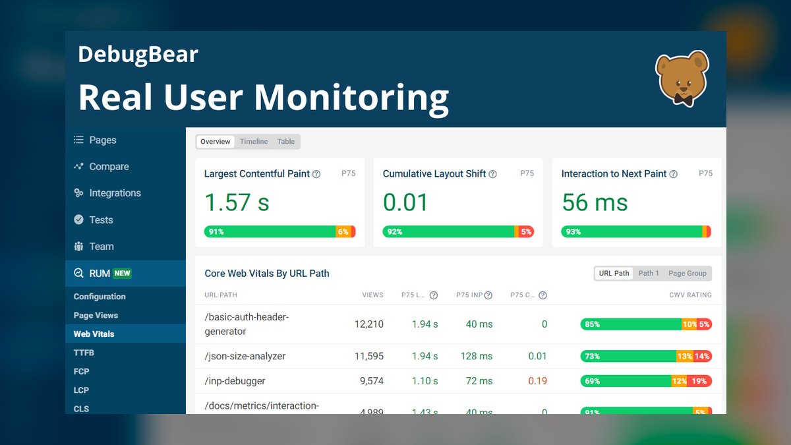The width and height of the screenshot is (791, 445).
Task: Select the Path 1 grouping tab
Action: (649, 273)
